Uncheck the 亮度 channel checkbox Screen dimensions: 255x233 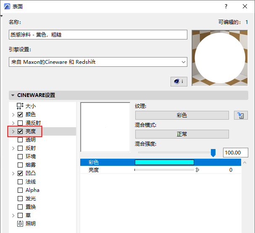point(20,131)
